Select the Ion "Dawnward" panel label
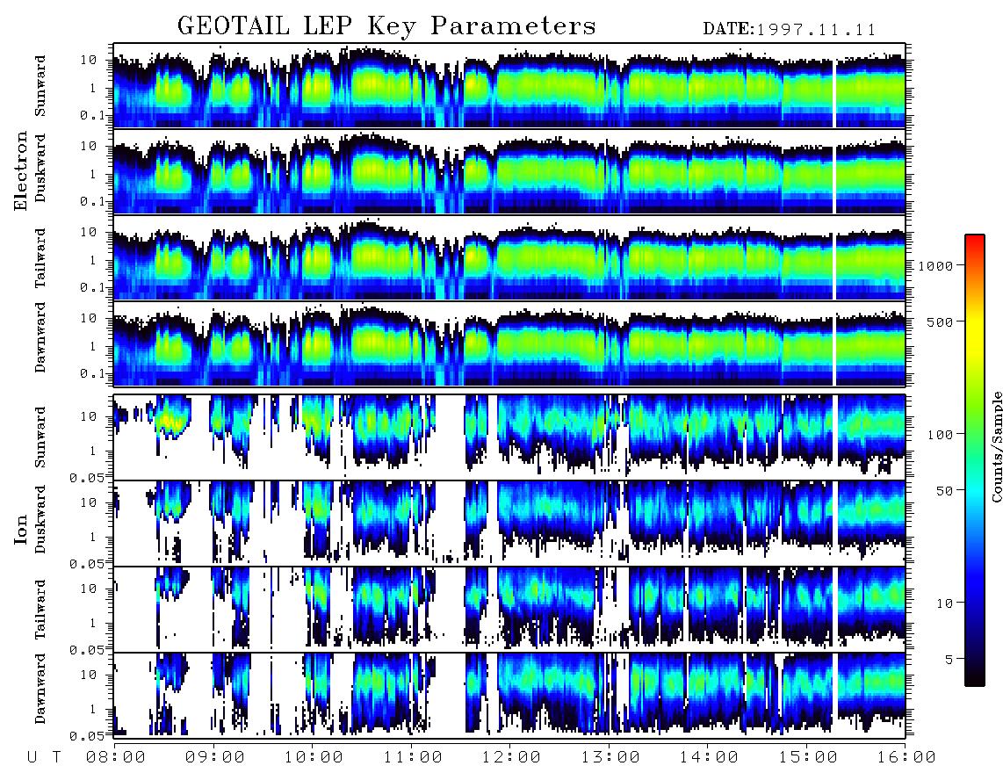 click(x=40, y=689)
